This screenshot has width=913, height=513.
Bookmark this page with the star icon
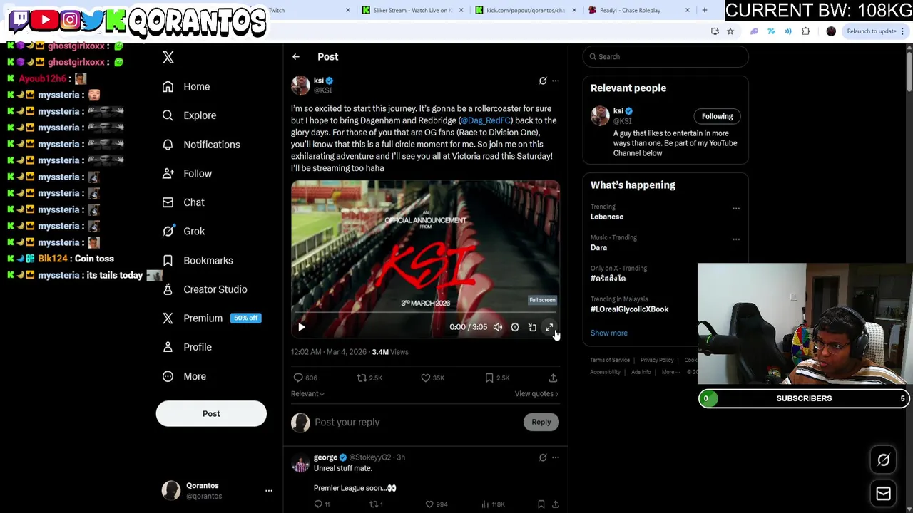point(730,31)
